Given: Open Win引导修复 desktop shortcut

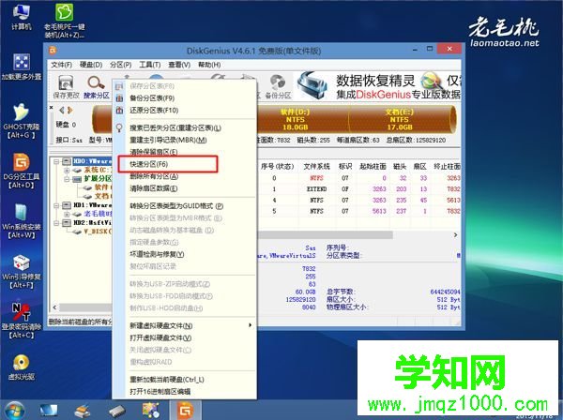Looking at the screenshot, I should point(22,272).
